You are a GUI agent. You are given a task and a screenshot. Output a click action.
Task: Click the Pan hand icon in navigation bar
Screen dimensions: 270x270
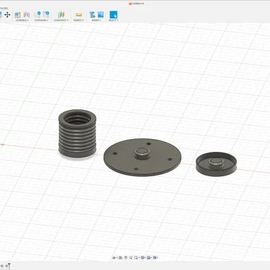[x=126, y=258]
